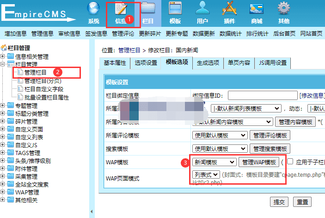Switch to the 生成选项 tab
Image resolution: width=325 pixels, height=218 pixels.
[208, 63]
